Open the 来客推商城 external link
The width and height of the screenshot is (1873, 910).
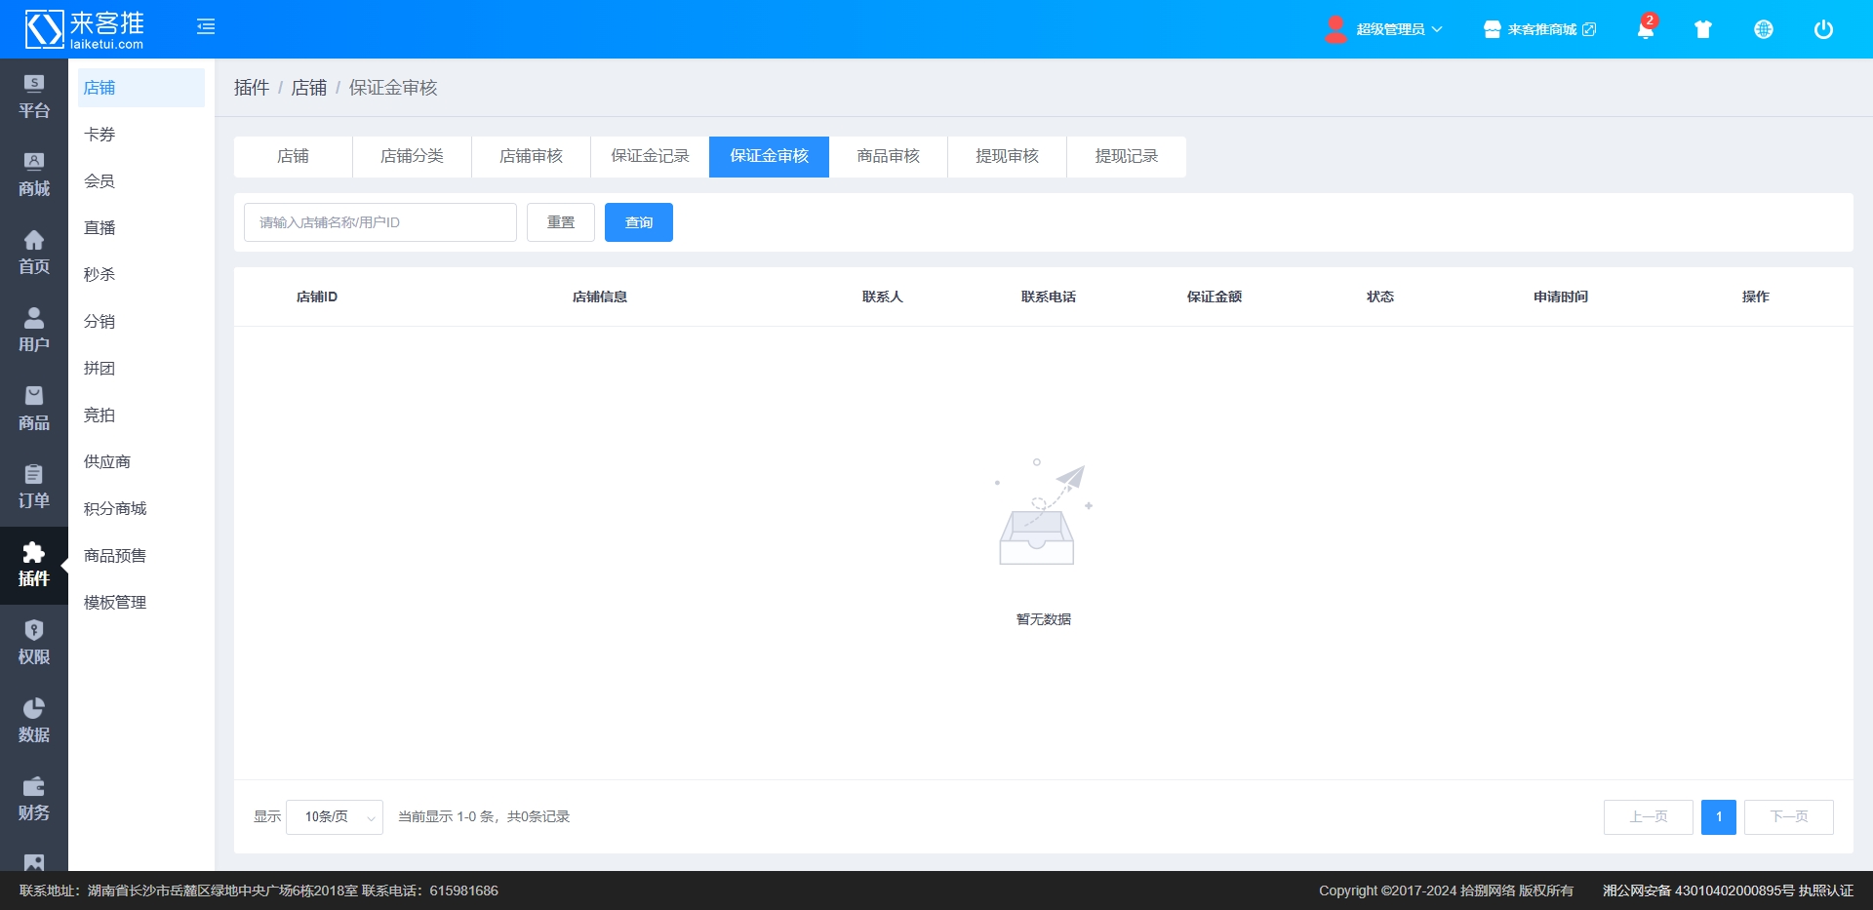pyautogui.click(x=1540, y=29)
